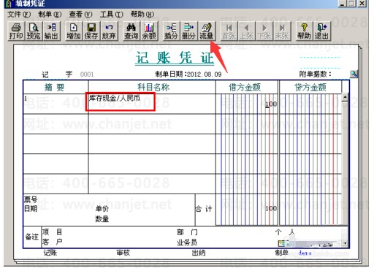
Task: Show account balance via 余额 icon
Action: (x=149, y=31)
